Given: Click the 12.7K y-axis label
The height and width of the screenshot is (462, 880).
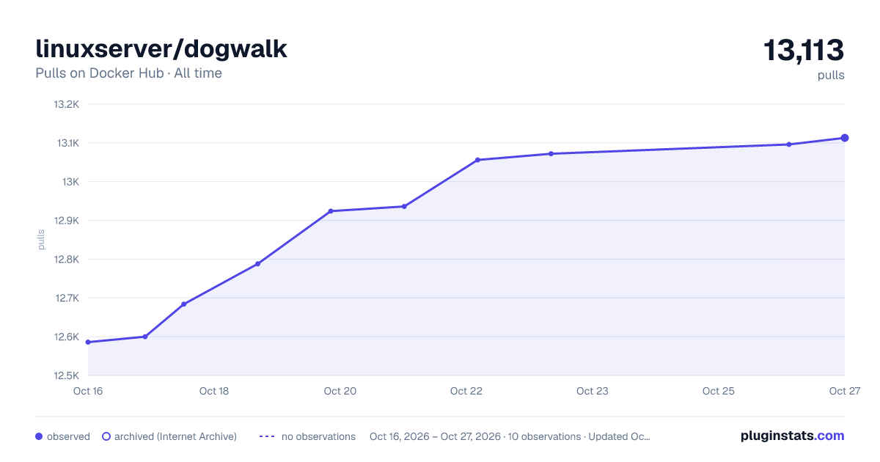Looking at the screenshot, I should pos(66,298).
